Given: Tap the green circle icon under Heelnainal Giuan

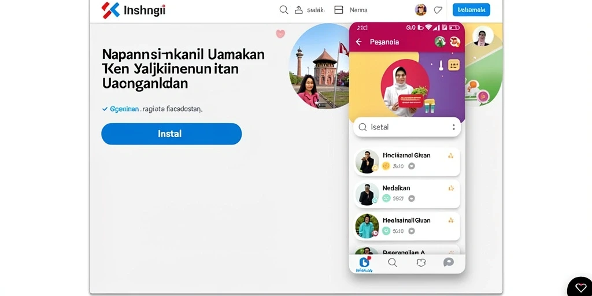Looking at the screenshot, I should click(386, 231).
